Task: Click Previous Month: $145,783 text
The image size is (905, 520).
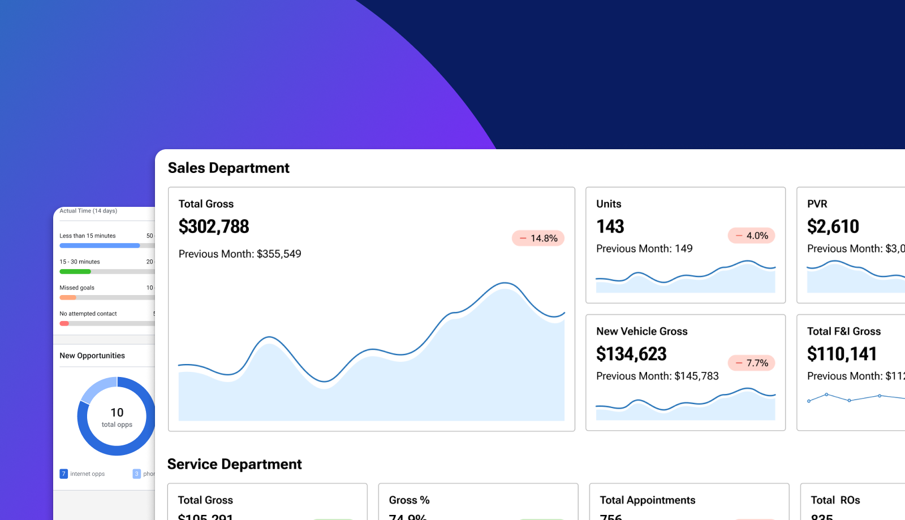Action: point(657,376)
